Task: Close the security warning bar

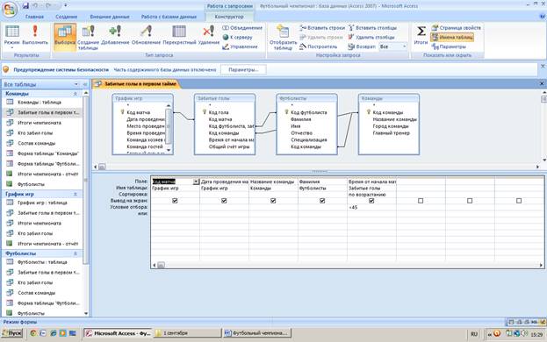Action: pos(543,66)
